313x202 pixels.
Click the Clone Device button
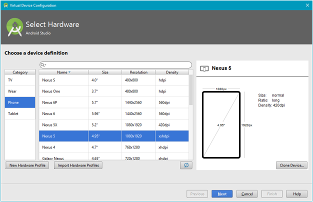pos(291,165)
